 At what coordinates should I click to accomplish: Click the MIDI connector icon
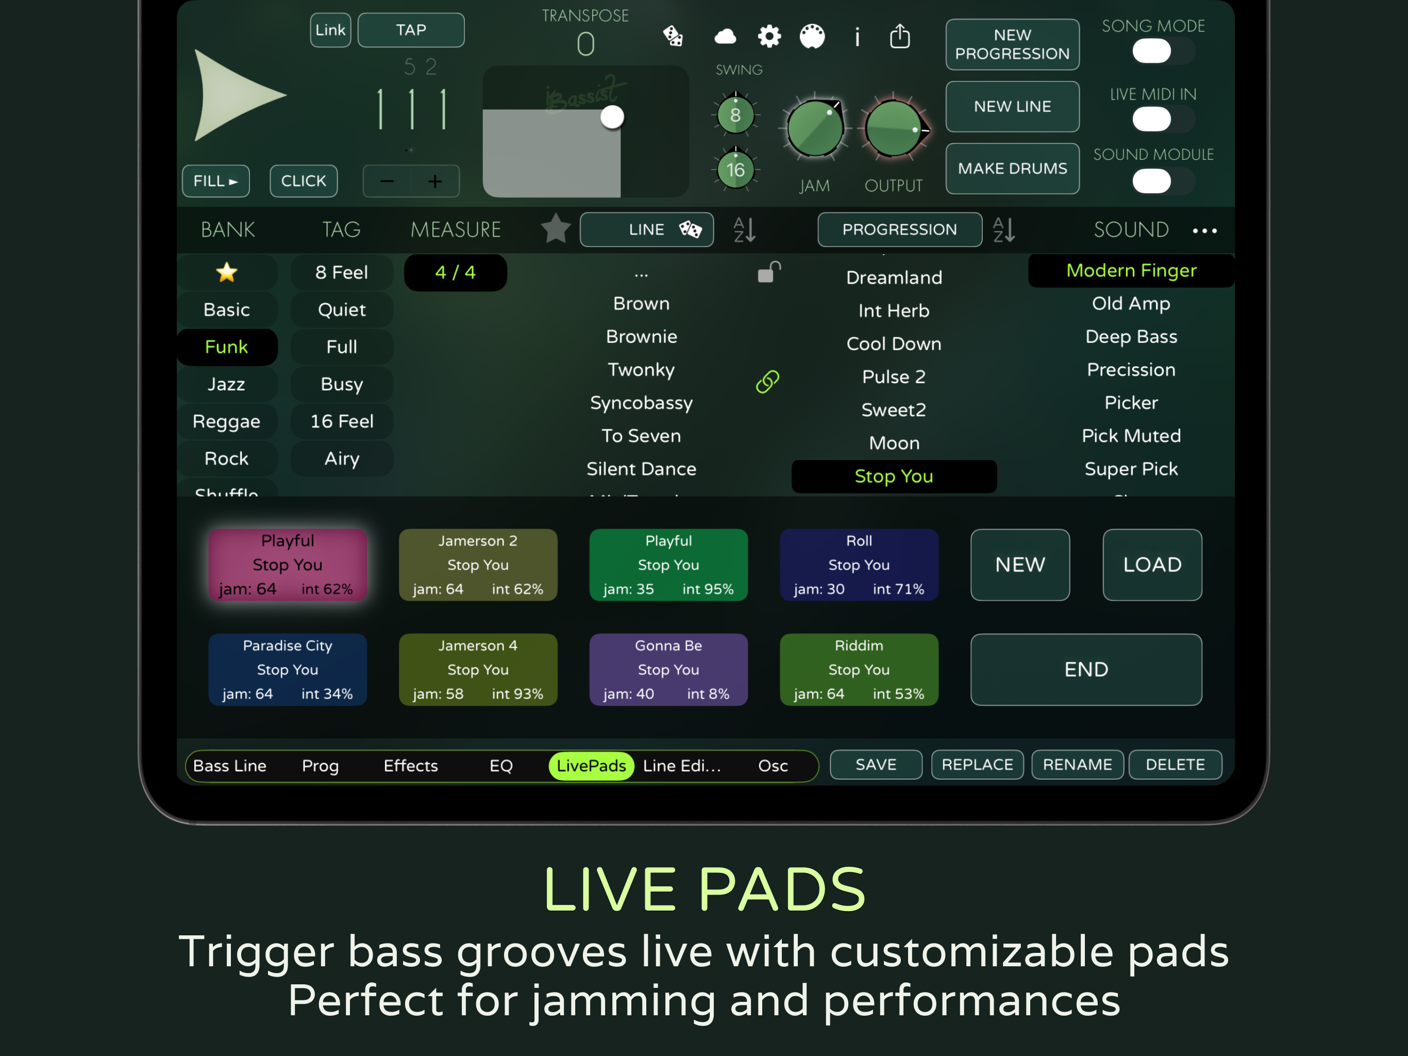point(812,36)
